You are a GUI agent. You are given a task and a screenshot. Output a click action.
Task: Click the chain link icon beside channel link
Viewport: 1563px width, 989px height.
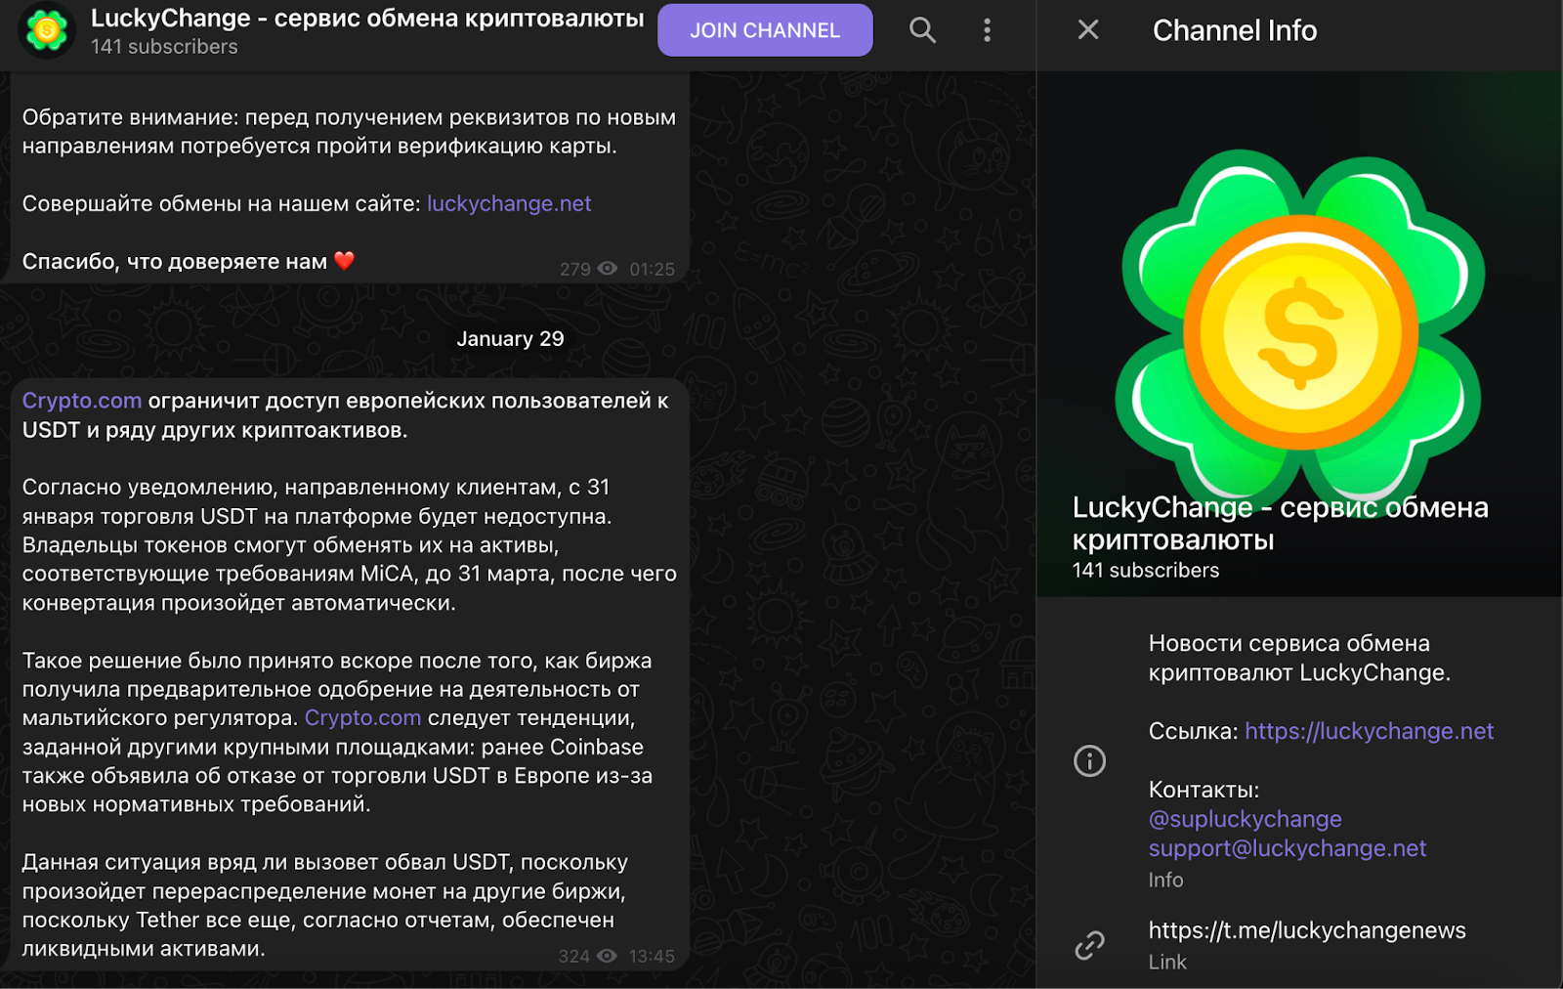[x=1089, y=945]
